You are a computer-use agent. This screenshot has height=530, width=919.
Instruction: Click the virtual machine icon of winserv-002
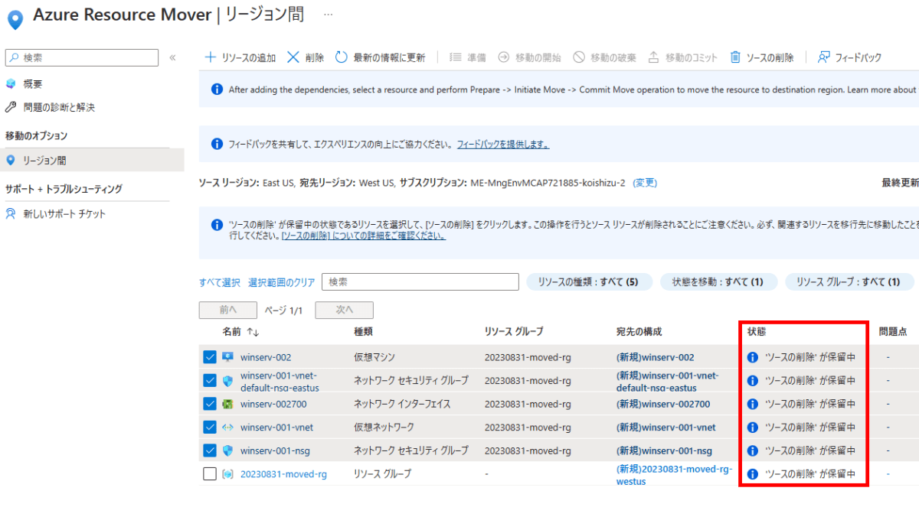(x=228, y=357)
